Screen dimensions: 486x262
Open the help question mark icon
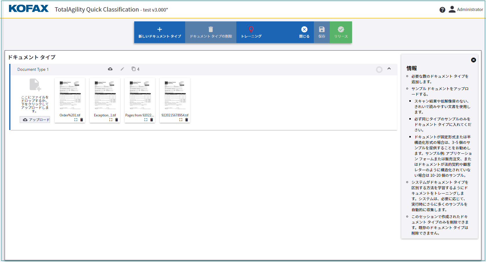click(x=442, y=10)
